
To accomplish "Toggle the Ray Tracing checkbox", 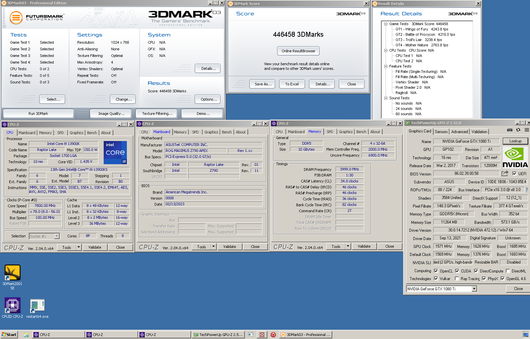I will (457, 278).
